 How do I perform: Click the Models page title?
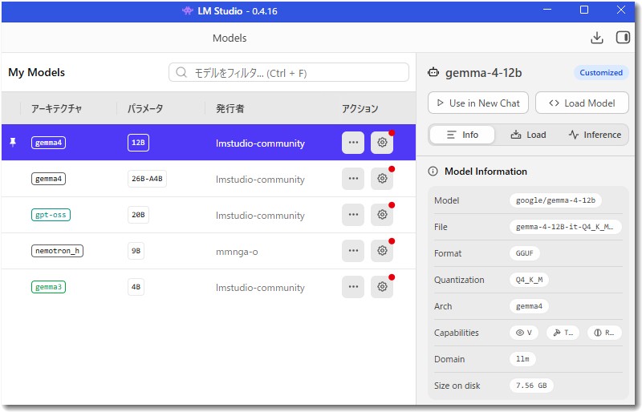(230, 38)
